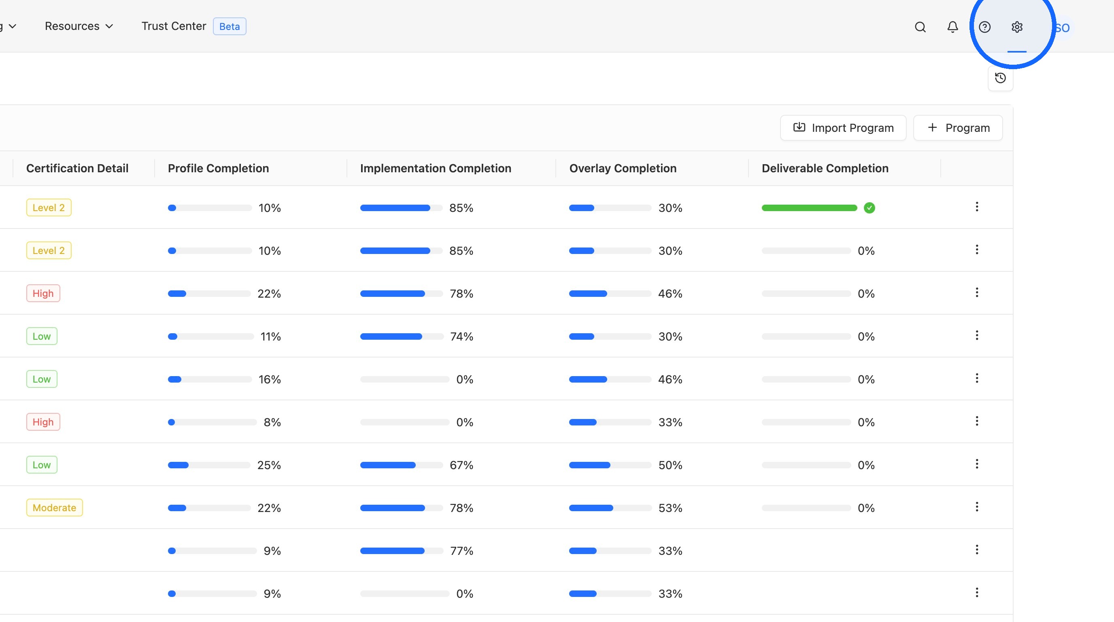Screen dimensions: 1114x622
Task: Click the 8% profile completion value
Action: (x=272, y=422)
